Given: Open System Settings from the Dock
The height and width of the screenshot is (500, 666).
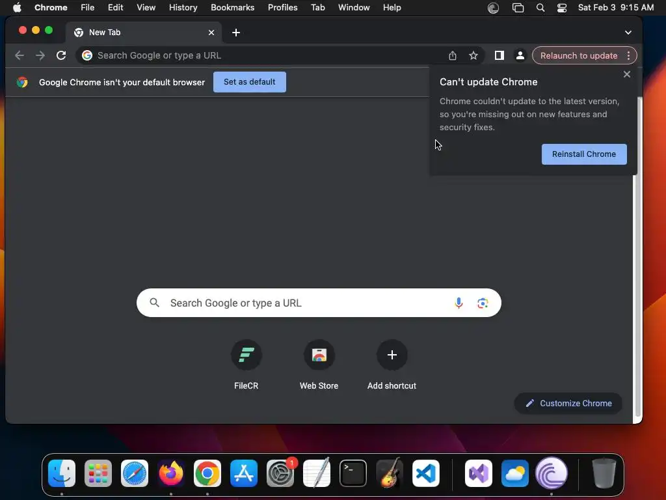Looking at the screenshot, I should coord(280,473).
